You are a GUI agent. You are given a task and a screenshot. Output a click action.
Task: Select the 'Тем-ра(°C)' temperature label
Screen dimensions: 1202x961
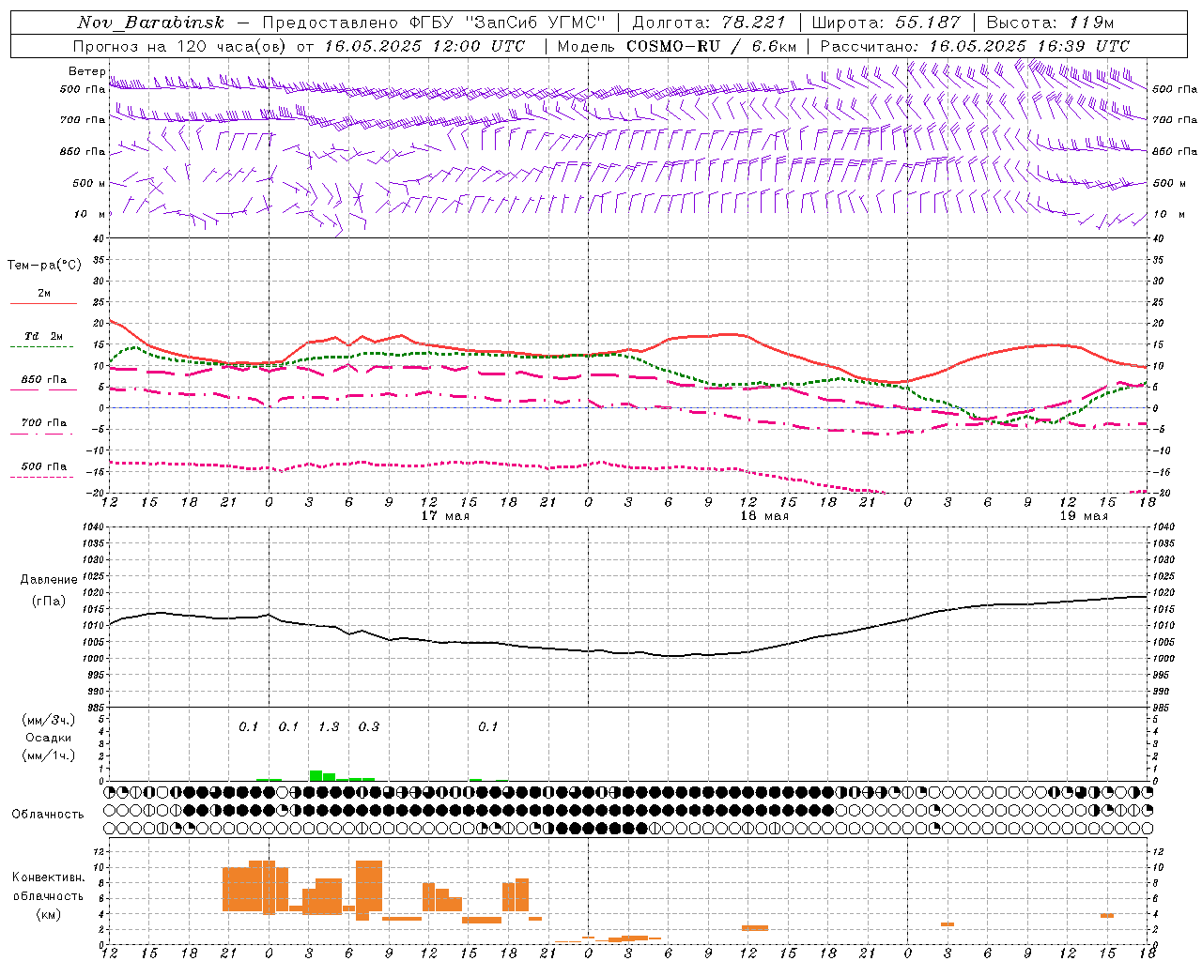click(44, 266)
